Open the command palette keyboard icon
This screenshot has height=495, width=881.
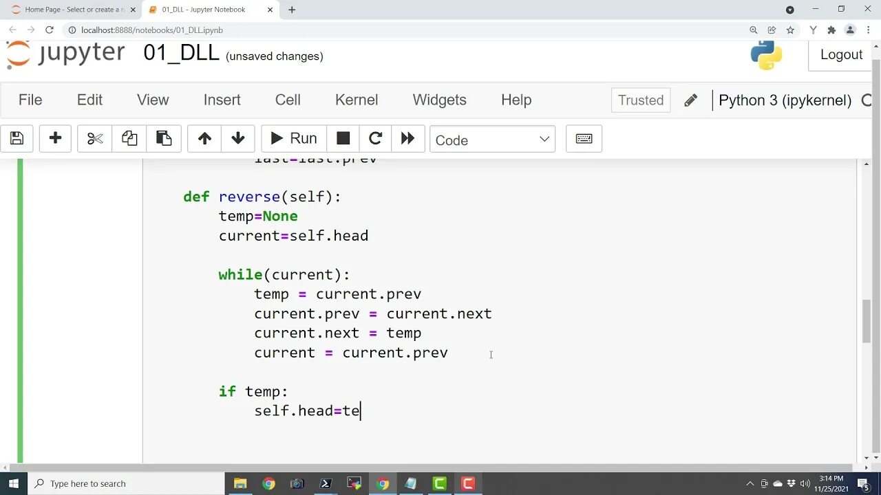[584, 139]
